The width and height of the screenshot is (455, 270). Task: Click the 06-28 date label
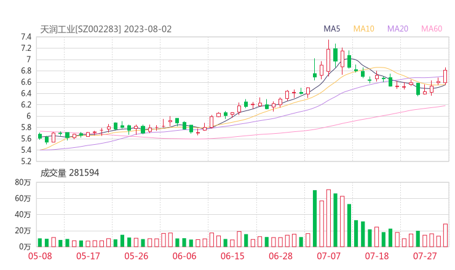point(280,256)
